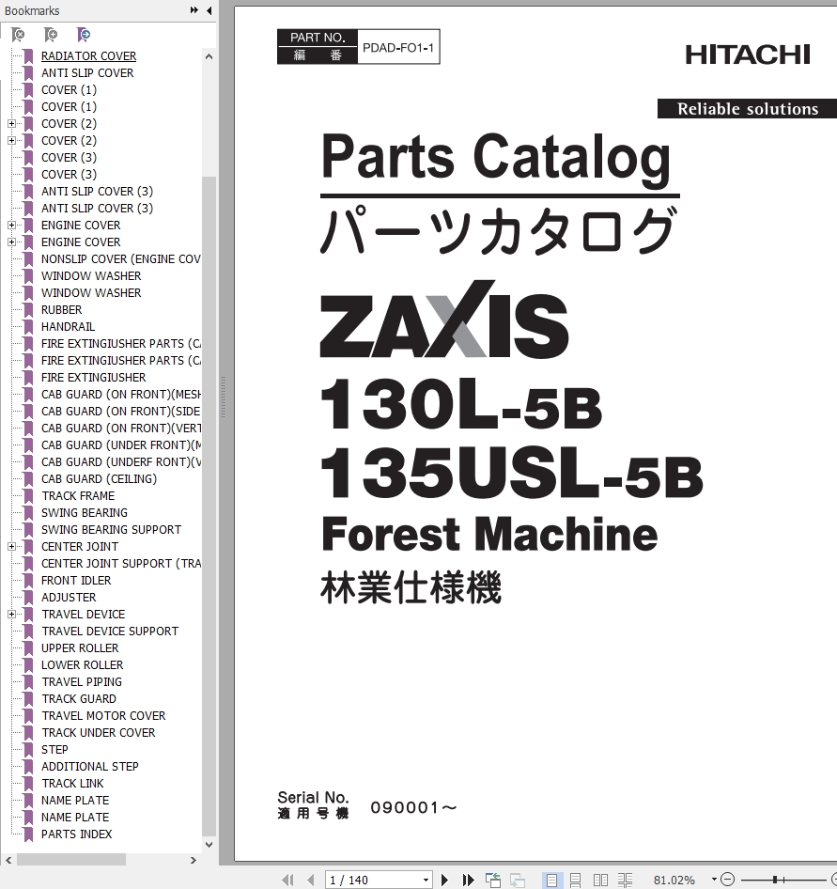The image size is (837, 889).
Task: Click the bookmark flag icon beside LOWER ROLLER
Action: (x=28, y=665)
